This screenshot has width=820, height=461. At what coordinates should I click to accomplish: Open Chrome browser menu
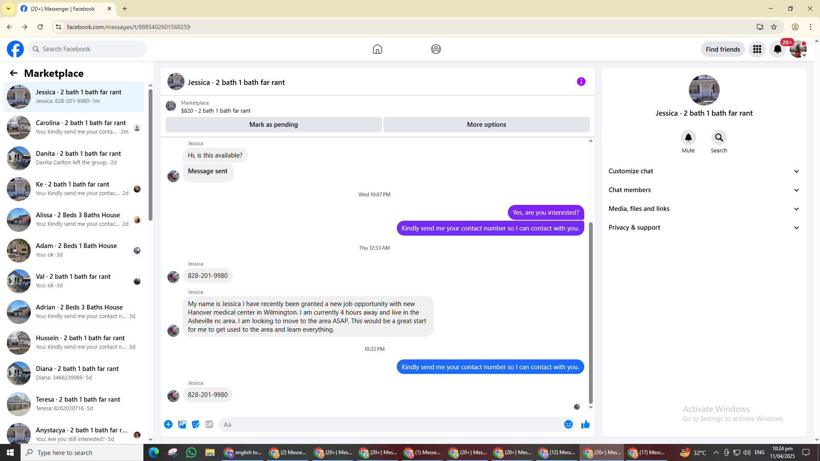[811, 27]
